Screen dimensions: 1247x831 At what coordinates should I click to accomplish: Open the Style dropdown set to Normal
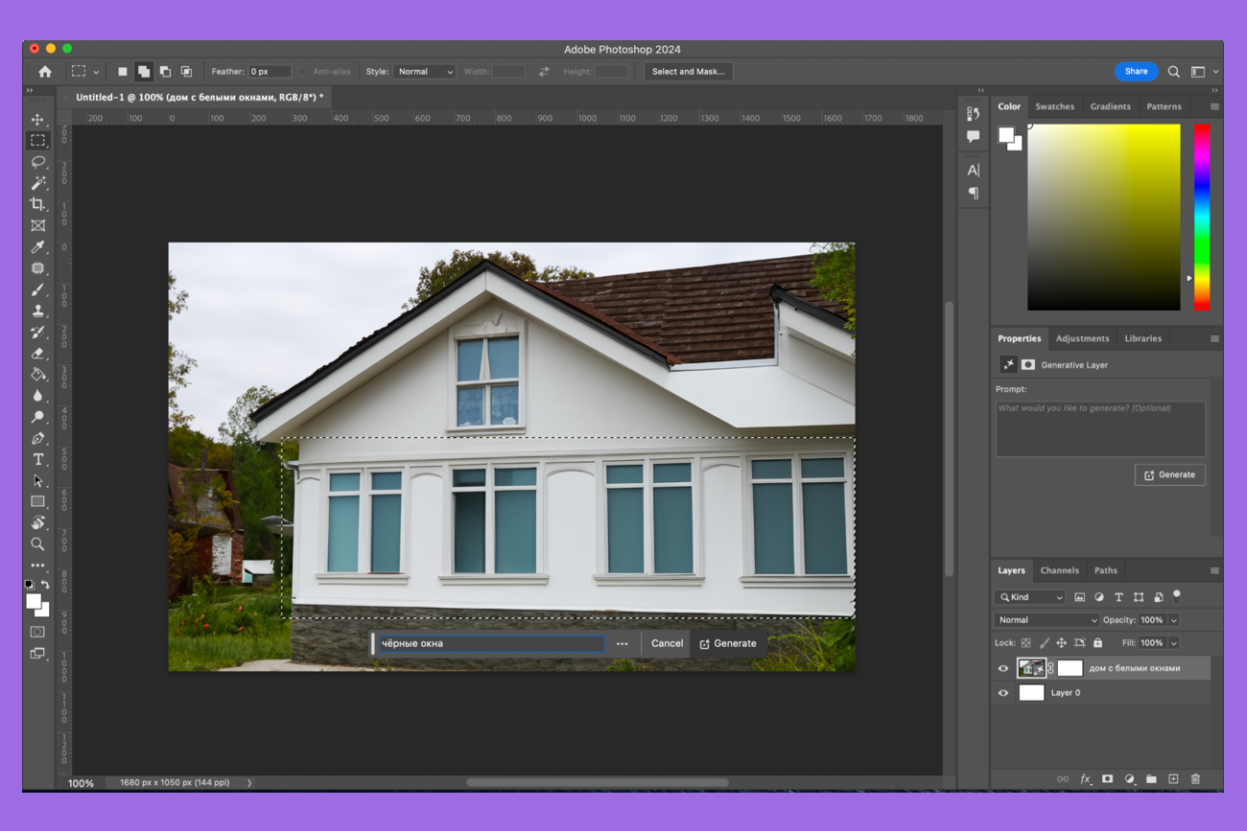point(424,72)
